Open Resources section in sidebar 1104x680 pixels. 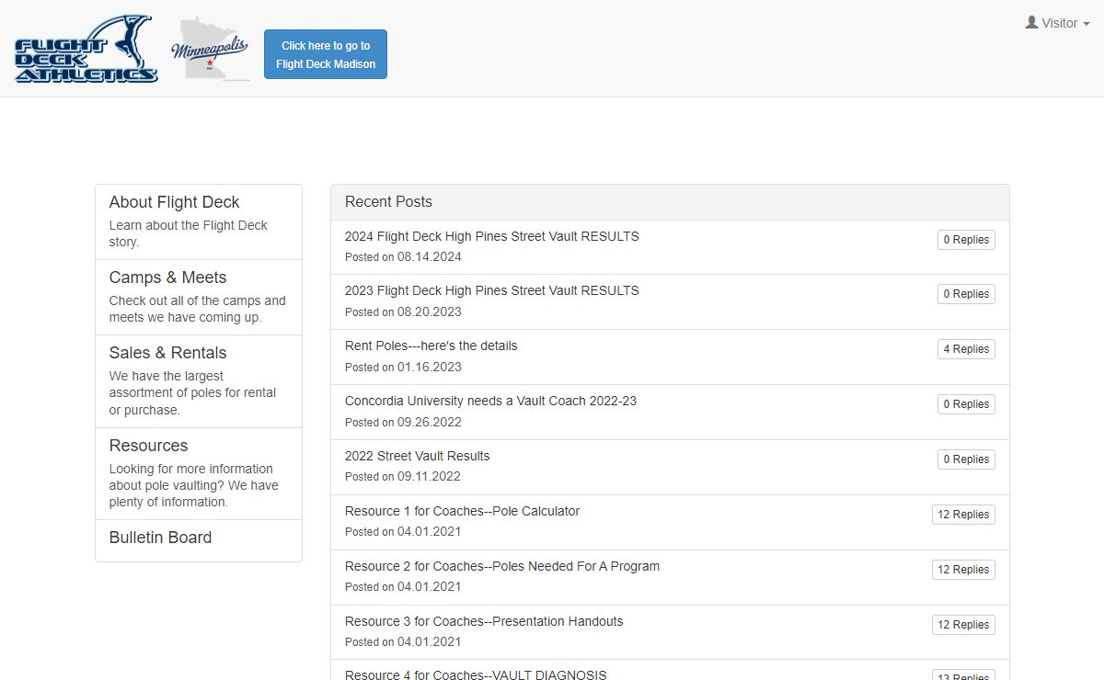[x=199, y=474]
